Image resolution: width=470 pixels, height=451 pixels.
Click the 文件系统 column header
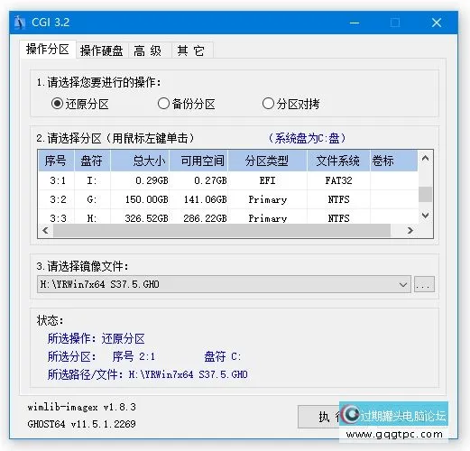pos(338,161)
